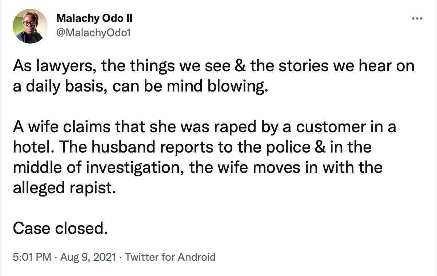The height and width of the screenshot is (276, 437).
Task: Click the @MalachyOdo1 handle
Action: tap(93, 33)
